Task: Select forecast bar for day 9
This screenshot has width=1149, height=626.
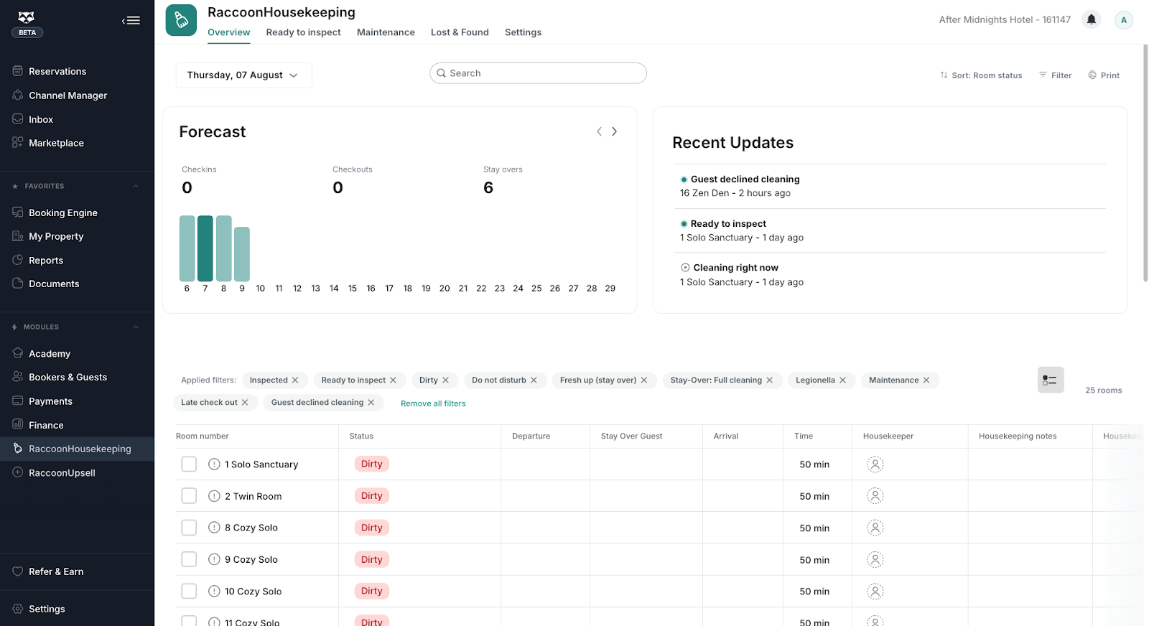Action: (242, 254)
